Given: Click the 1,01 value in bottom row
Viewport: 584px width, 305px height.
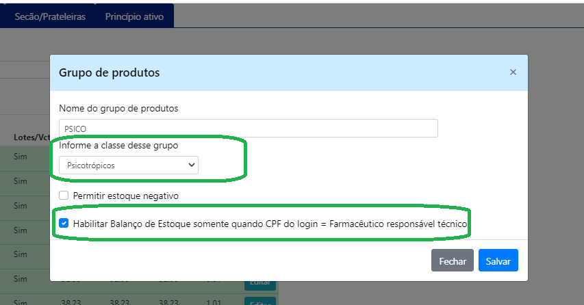Looking at the screenshot, I should pyautogui.click(x=215, y=302).
